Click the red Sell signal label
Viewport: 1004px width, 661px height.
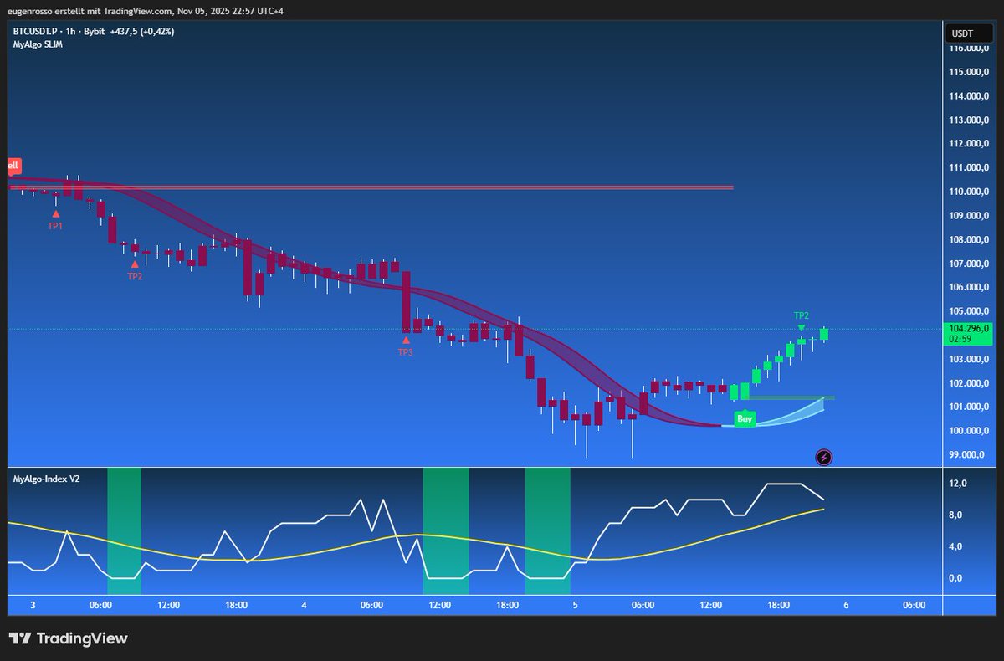point(13,166)
